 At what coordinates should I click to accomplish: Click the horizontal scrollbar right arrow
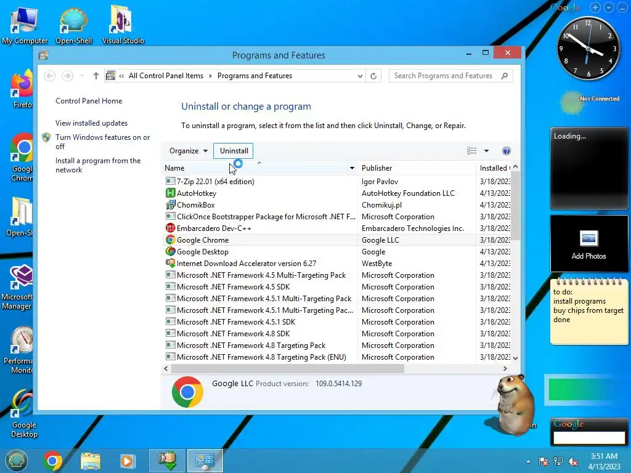505,368
